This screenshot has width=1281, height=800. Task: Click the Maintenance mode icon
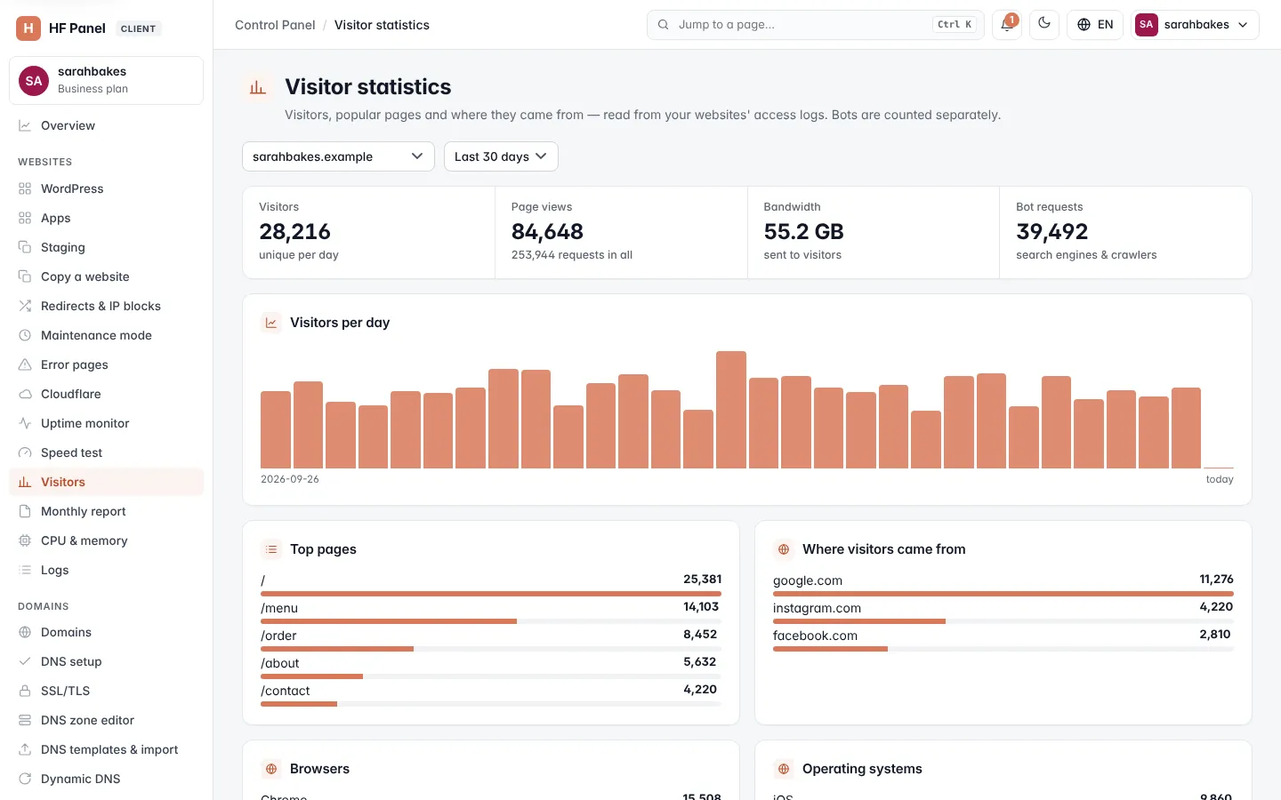(x=25, y=335)
